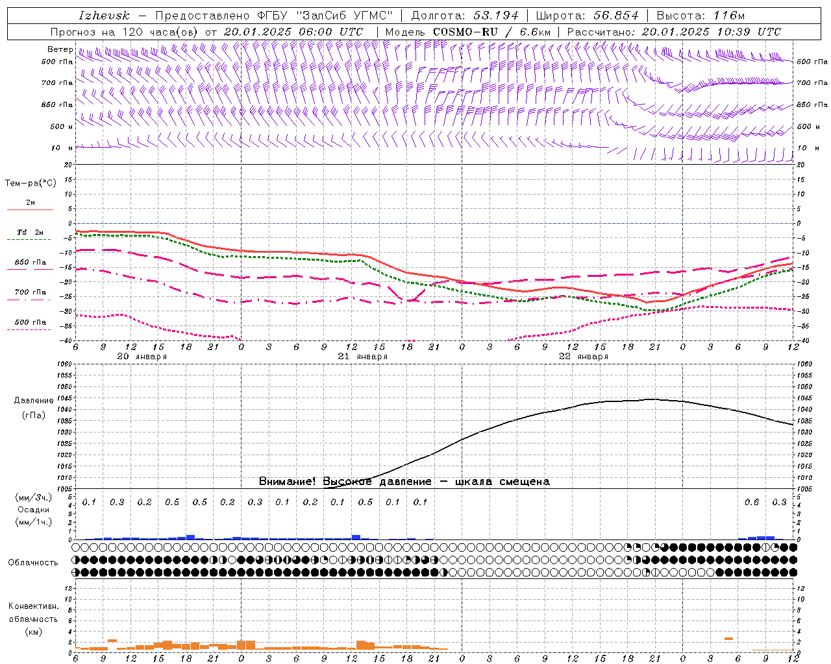This screenshot has height=664, width=831.
Task: Select the "Td 2м" dew point legend entry
Action: [30, 232]
